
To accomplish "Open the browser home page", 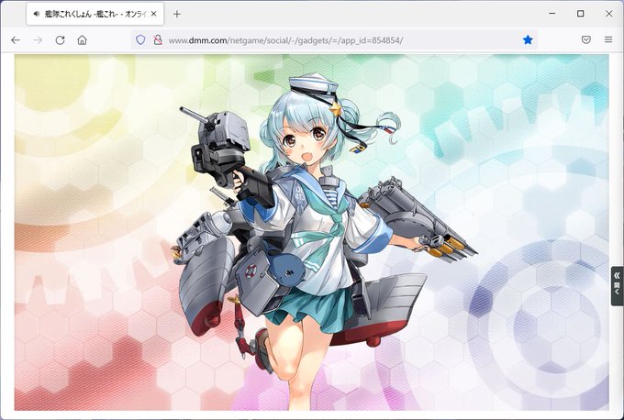I will (82, 39).
